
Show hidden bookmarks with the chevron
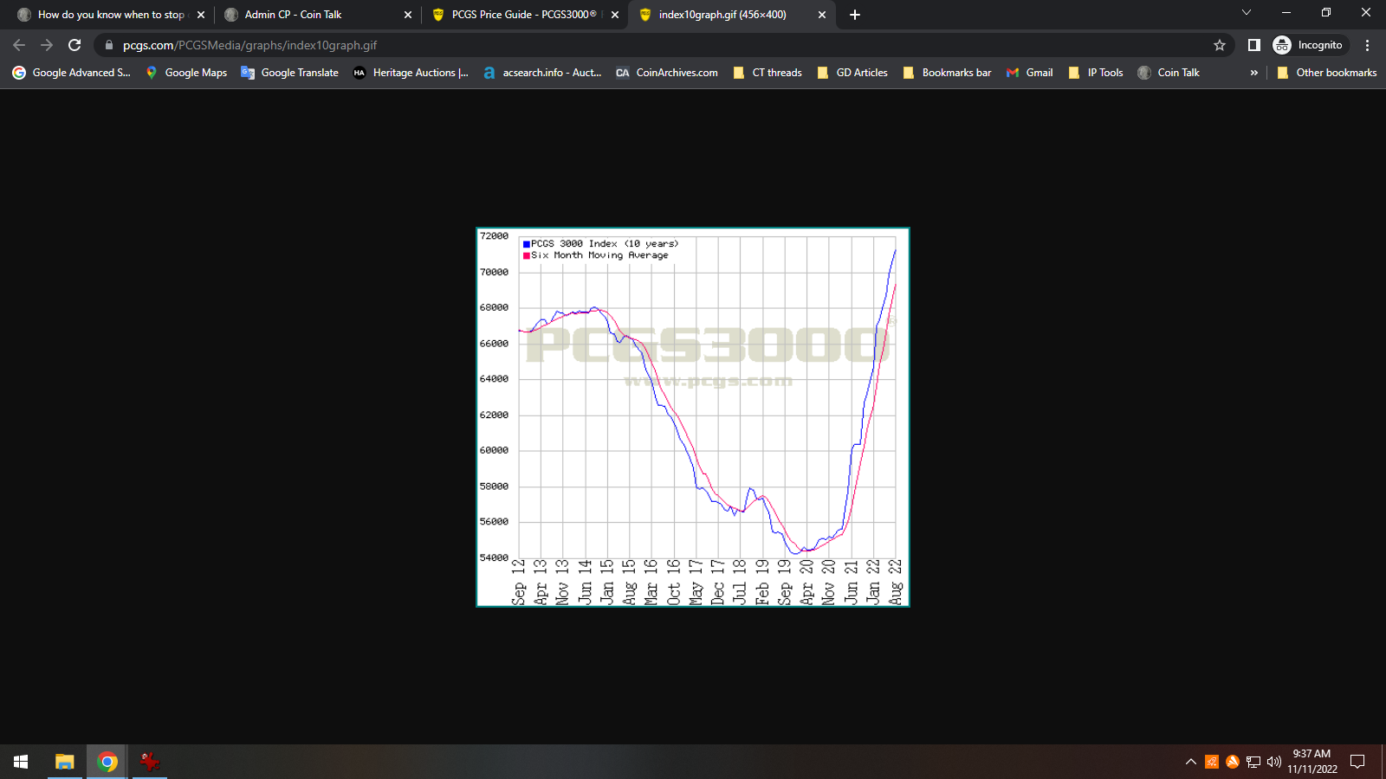click(1253, 73)
